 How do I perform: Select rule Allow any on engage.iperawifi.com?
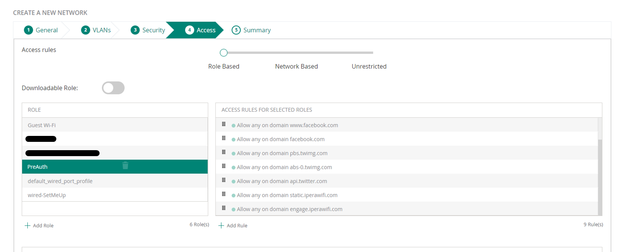[407, 208]
